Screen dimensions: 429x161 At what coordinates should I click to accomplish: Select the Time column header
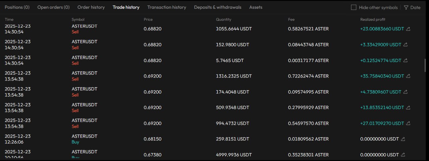point(9,19)
